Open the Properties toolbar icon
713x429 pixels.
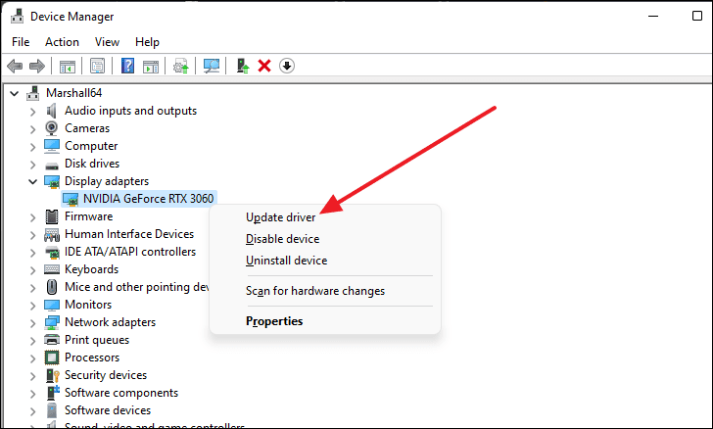click(97, 66)
